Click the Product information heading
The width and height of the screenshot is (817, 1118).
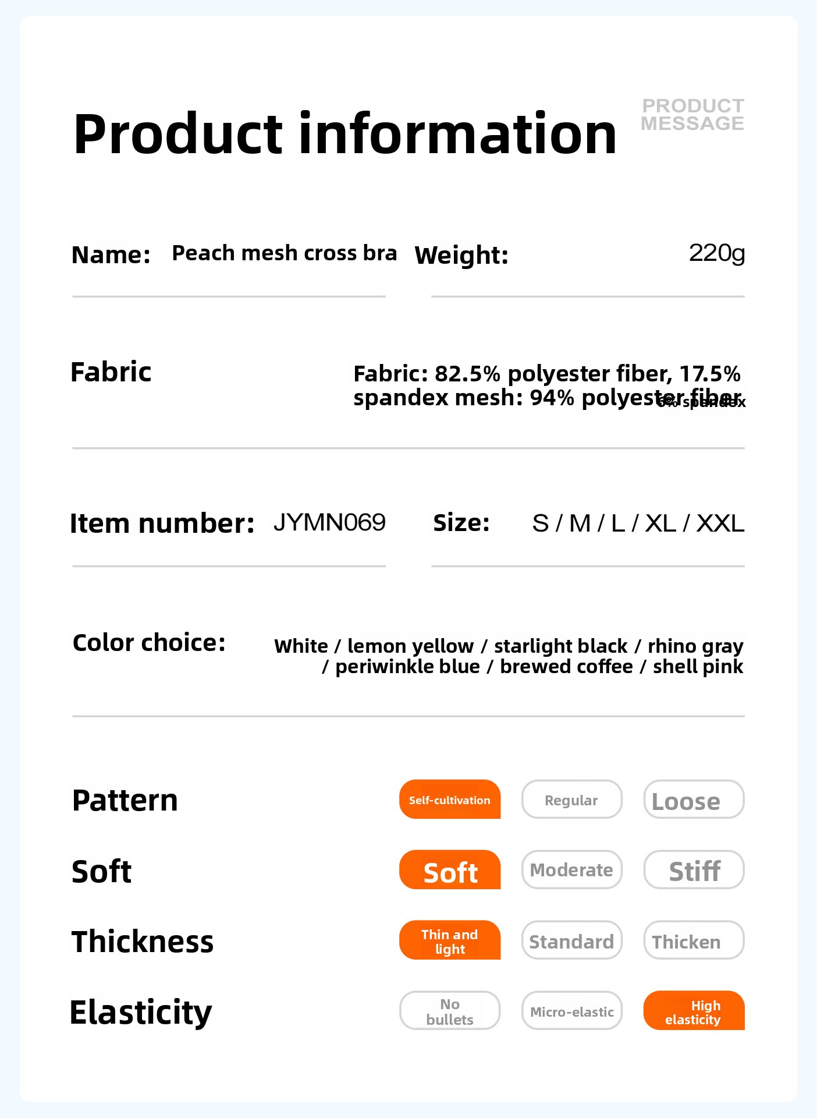pos(344,134)
